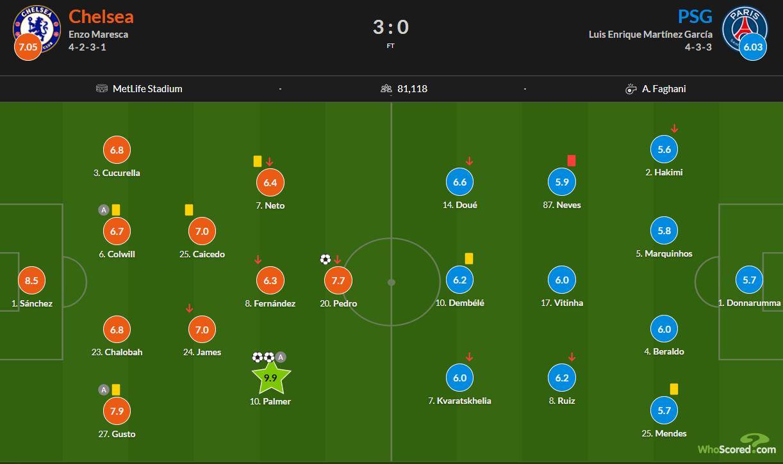Open the PSG team name link
This screenshot has width=783, height=464.
[695, 16]
